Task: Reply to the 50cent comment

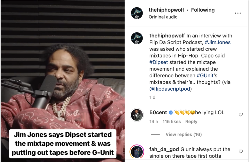Action: pos(191,121)
